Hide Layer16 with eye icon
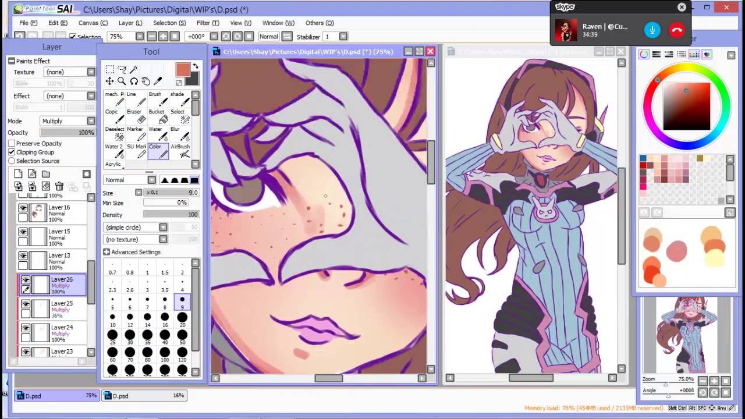The image size is (745, 419). click(23, 208)
